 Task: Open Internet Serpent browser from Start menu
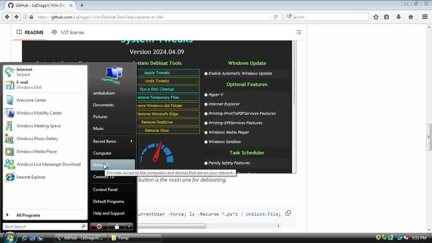45,72
